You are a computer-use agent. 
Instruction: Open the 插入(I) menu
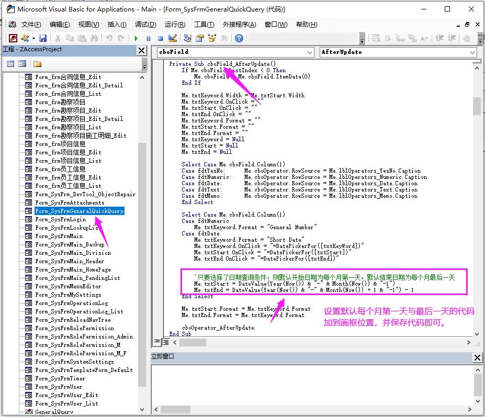click(117, 25)
